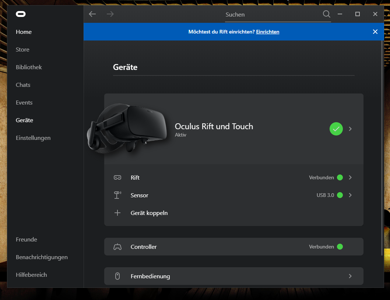Click the USB 3.0 status text
The image size is (390, 300).
pos(325,195)
